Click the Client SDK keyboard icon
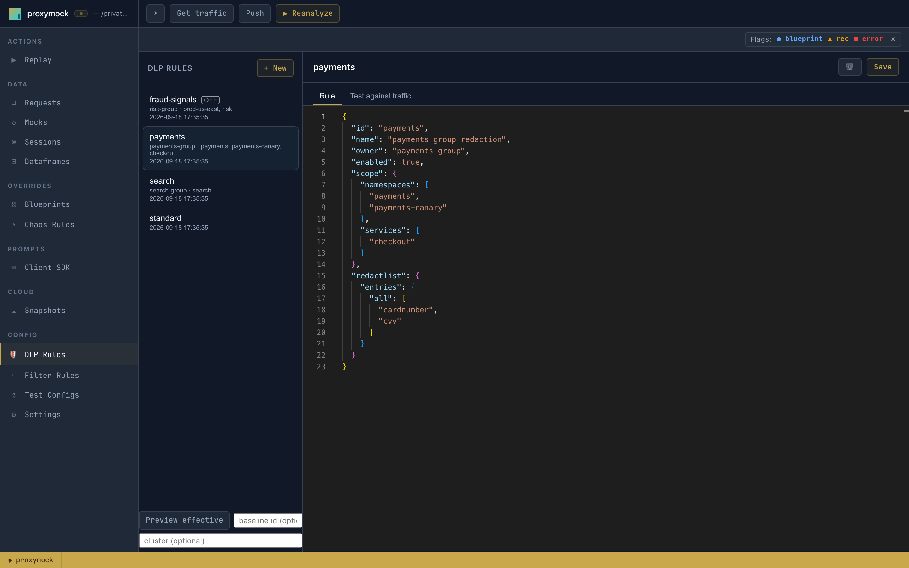This screenshot has height=568, width=909. 14,268
